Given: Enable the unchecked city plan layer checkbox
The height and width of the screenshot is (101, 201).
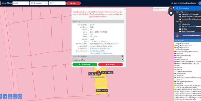Looking at the screenshot, I should click(180, 29).
